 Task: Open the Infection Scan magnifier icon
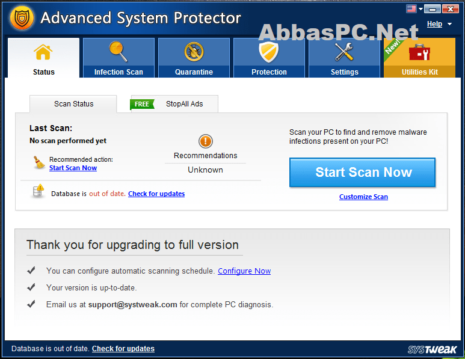(x=118, y=52)
